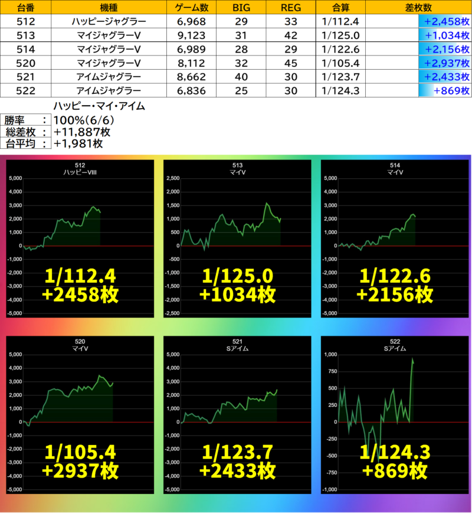Click マイジャグラーV in row 513
472x513 pixels.
pyautogui.click(x=109, y=35)
